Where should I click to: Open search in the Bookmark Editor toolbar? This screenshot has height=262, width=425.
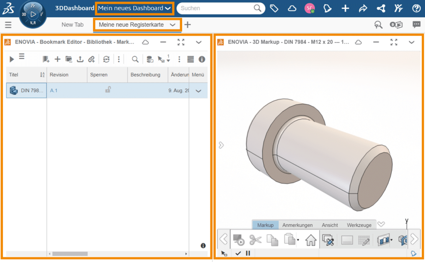pyautogui.click(x=135, y=59)
